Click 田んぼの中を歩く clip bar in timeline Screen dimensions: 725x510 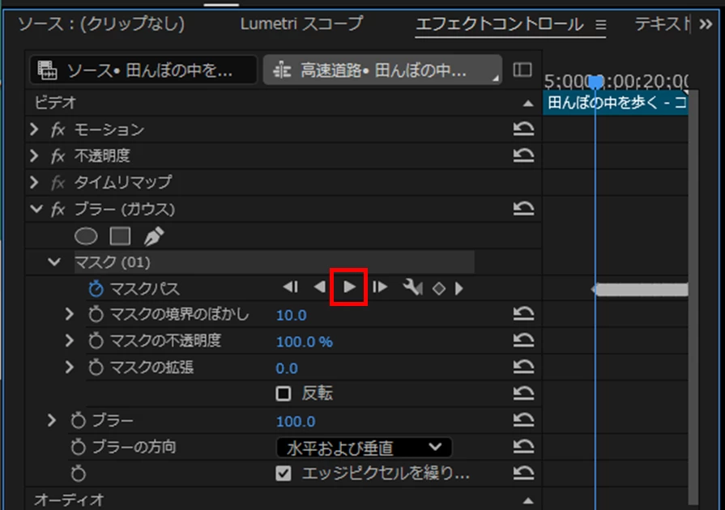pyautogui.click(x=616, y=102)
